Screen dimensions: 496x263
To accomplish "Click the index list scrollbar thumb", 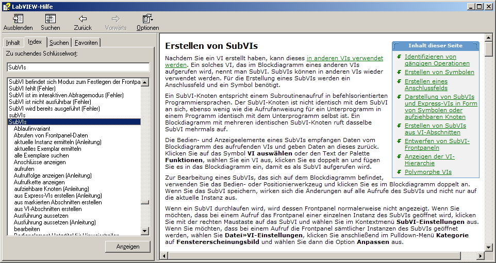I will tap(144, 202).
